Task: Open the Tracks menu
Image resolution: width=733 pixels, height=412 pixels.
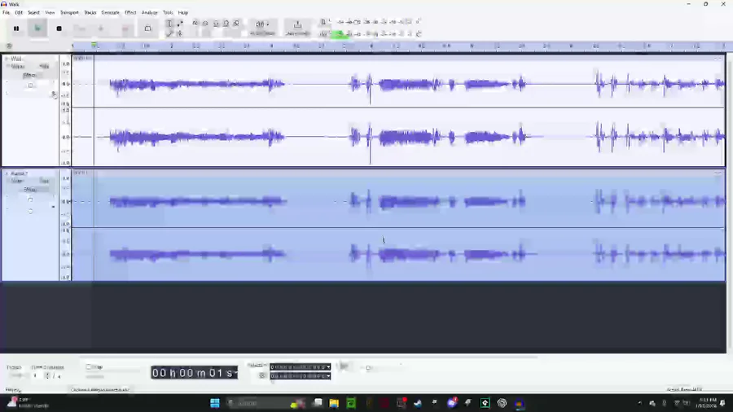Action: [90, 12]
